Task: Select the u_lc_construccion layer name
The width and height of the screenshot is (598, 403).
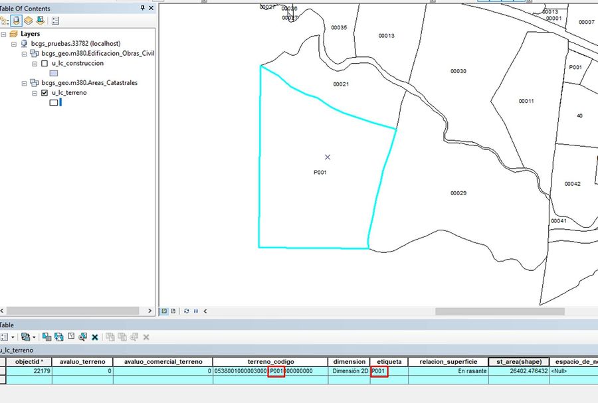Action: (x=78, y=63)
